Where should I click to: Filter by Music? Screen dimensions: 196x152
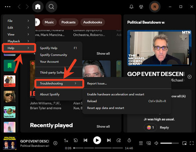tap(49, 22)
